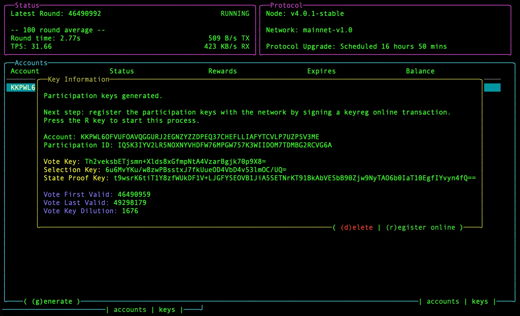Viewport: 520px width, 316px height.
Task: Click the Vote Key value
Action: point(175,161)
